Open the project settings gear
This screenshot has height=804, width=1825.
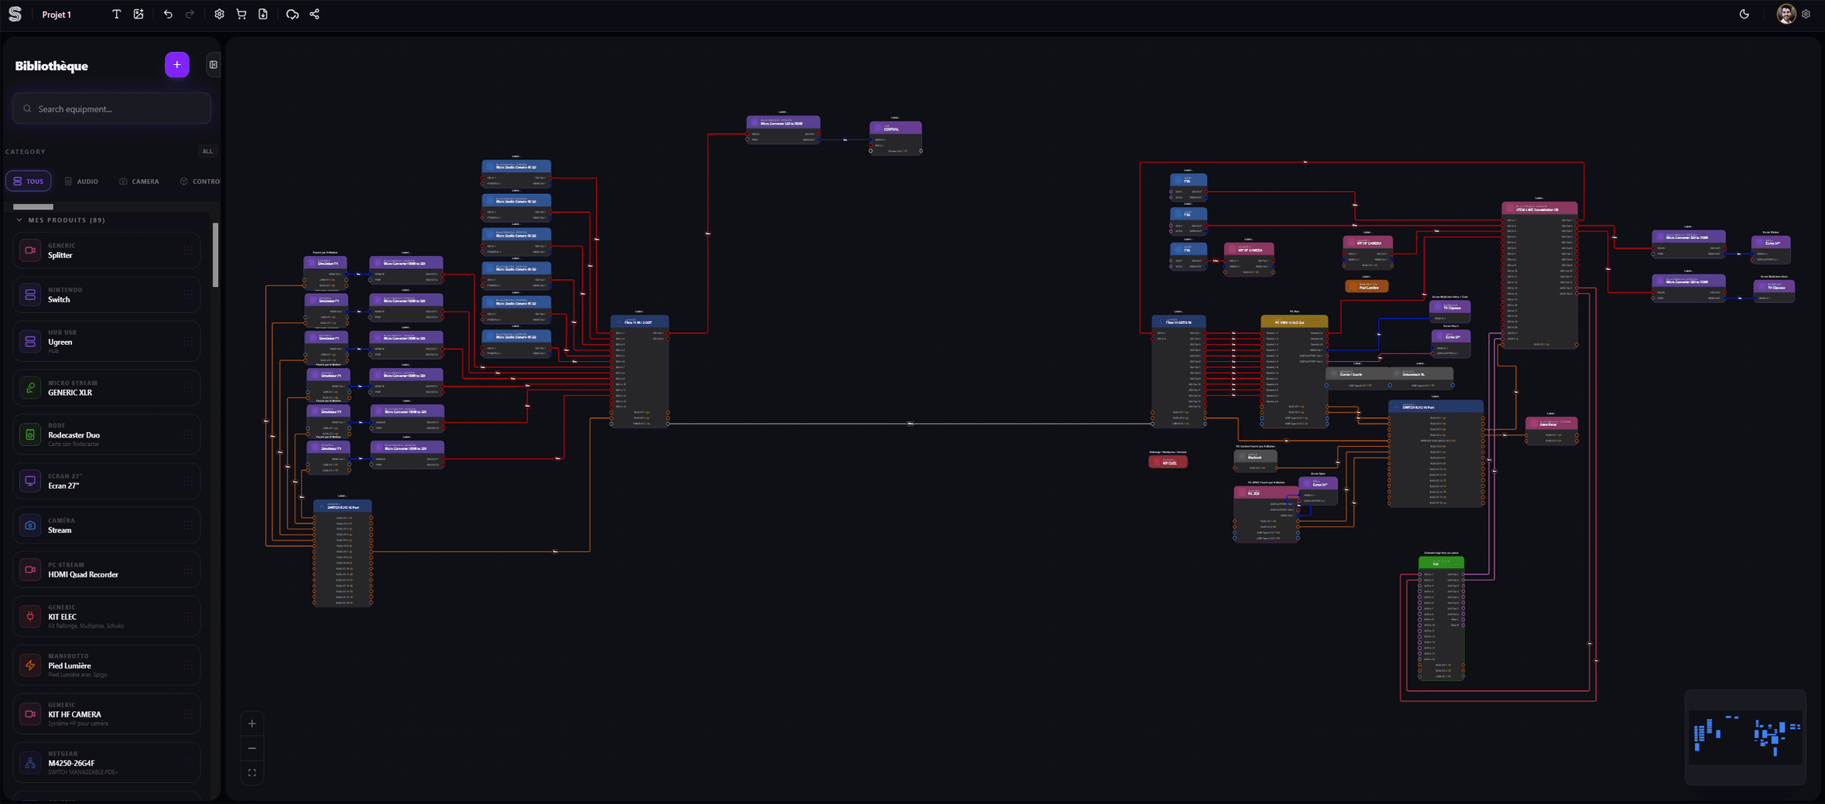point(220,14)
